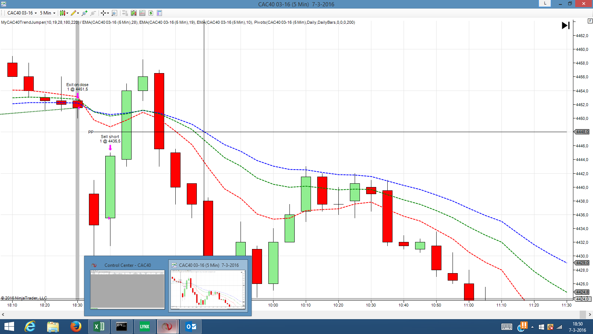Screen dimensions: 593x334
Task: Click the small F button above the price axis
Action: (590, 21)
